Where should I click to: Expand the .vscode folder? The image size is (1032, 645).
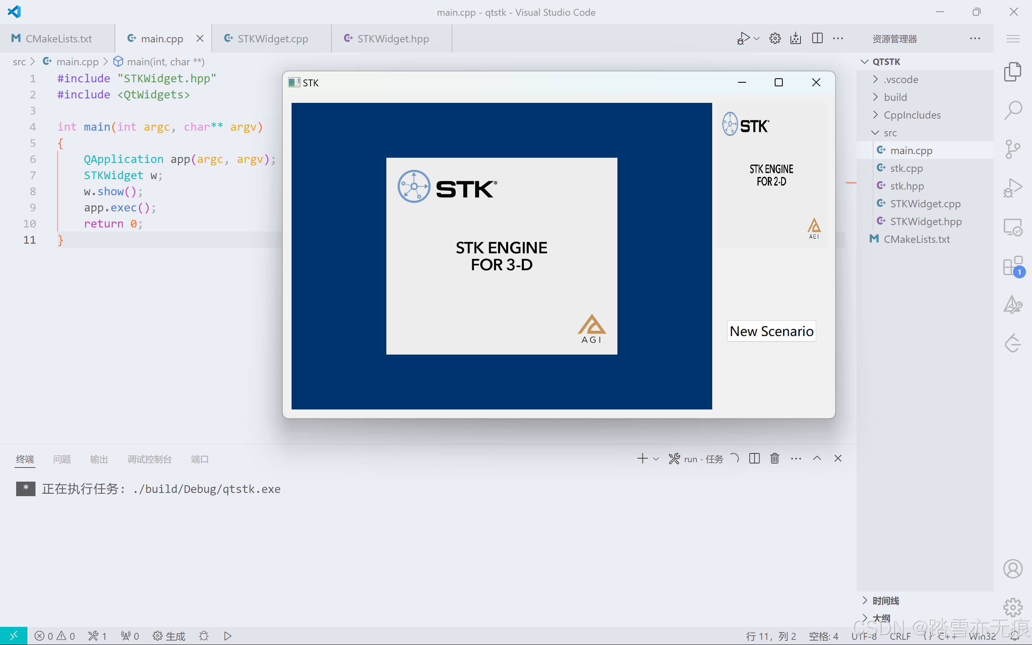925,79
